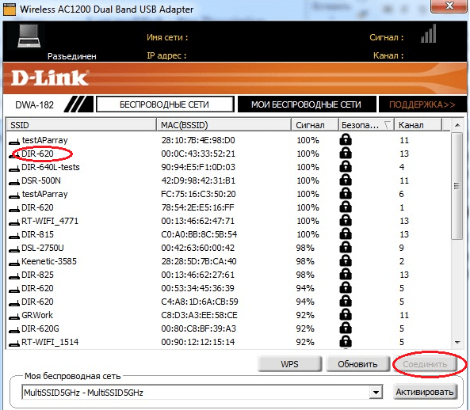Click the Соединить connect button

click(x=425, y=364)
